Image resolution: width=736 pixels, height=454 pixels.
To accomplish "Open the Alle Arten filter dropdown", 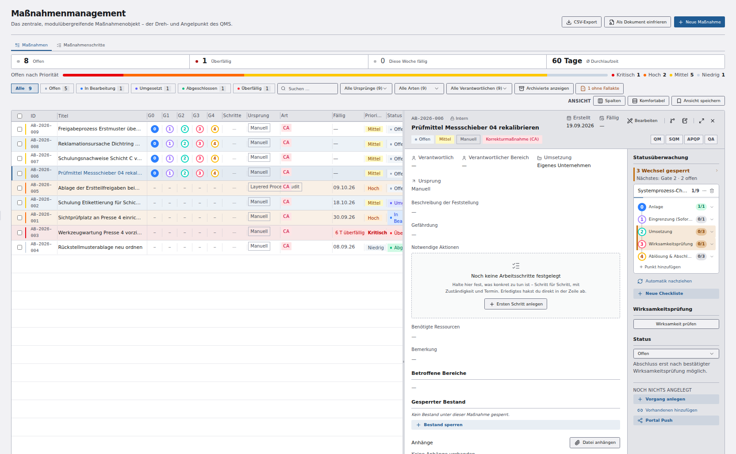I will click(419, 88).
